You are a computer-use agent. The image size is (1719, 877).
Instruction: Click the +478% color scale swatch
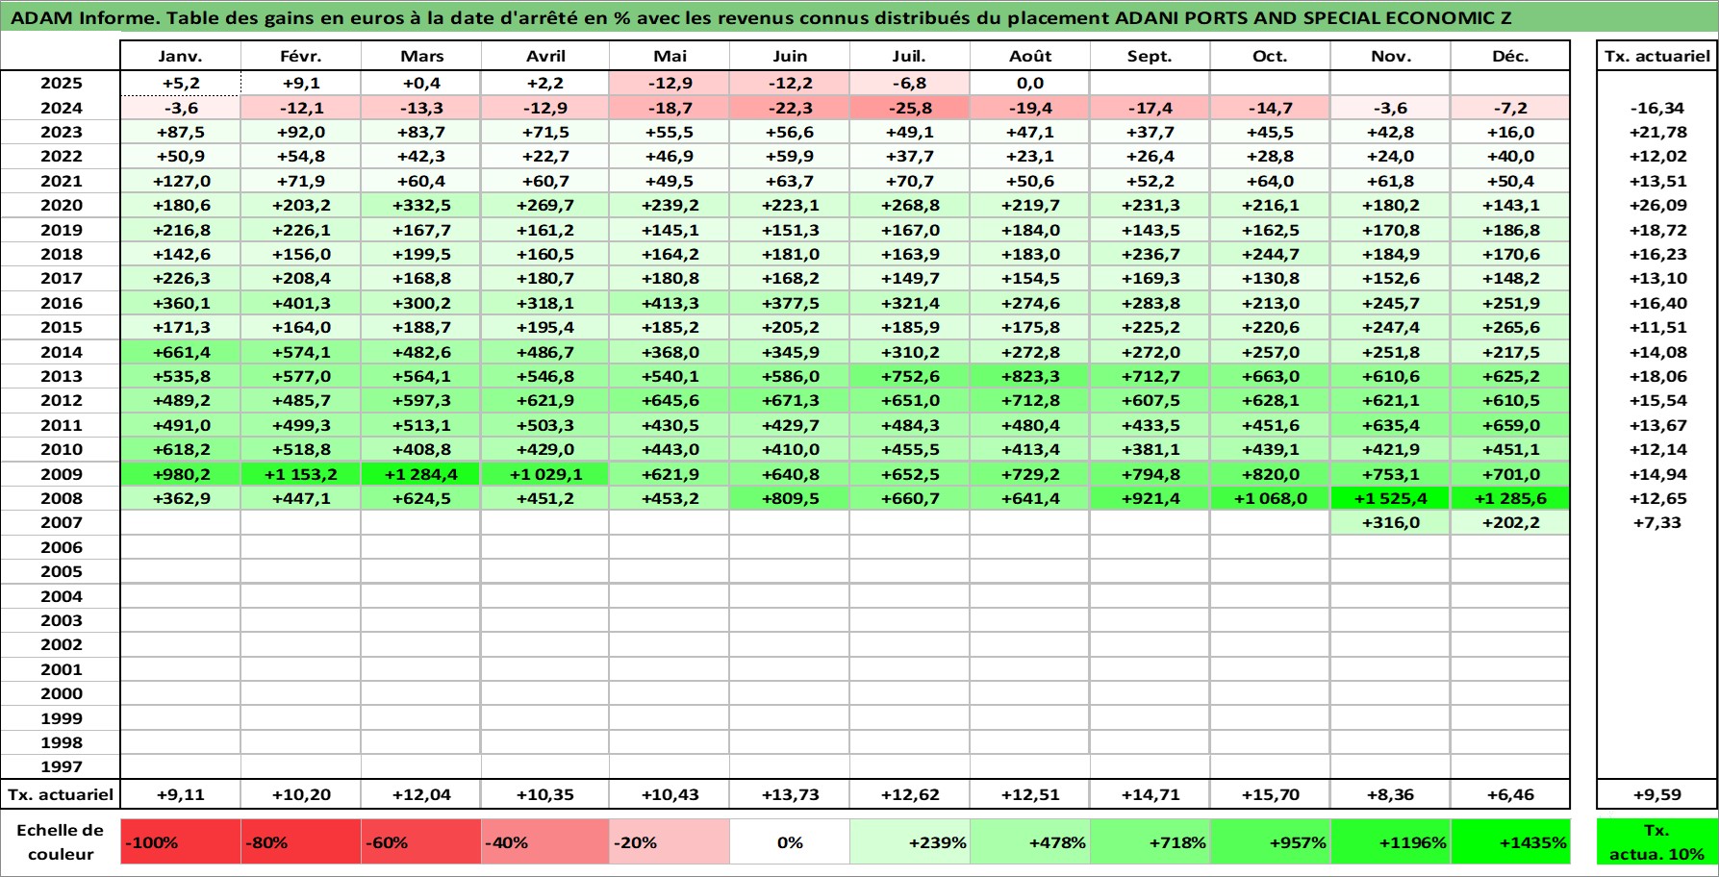tap(1030, 841)
